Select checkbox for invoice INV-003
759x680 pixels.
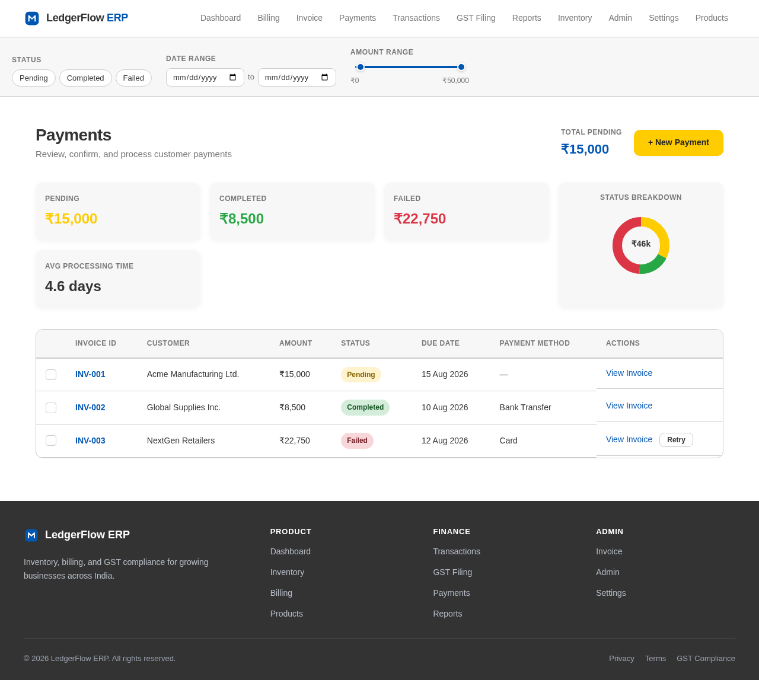[51, 440]
